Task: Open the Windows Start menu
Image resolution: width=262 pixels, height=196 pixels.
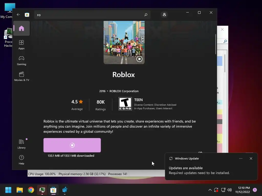Action: 8,190
